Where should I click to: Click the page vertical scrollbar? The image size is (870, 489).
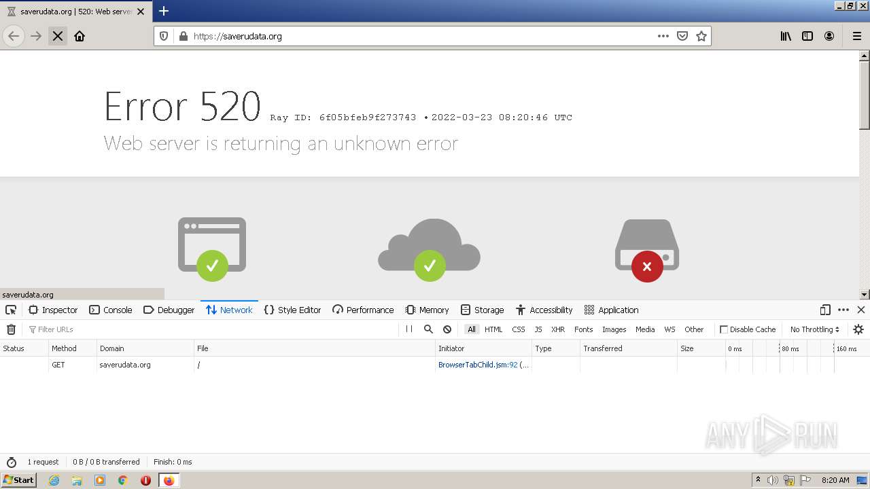pyautogui.click(x=865, y=175)
